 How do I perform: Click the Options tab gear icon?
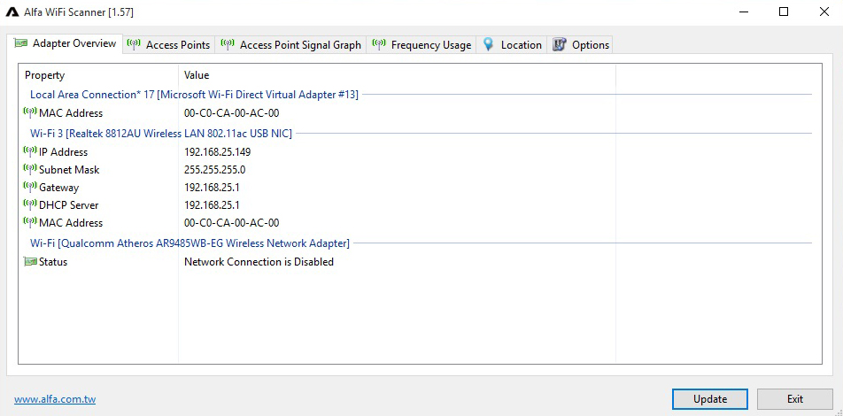560,44
